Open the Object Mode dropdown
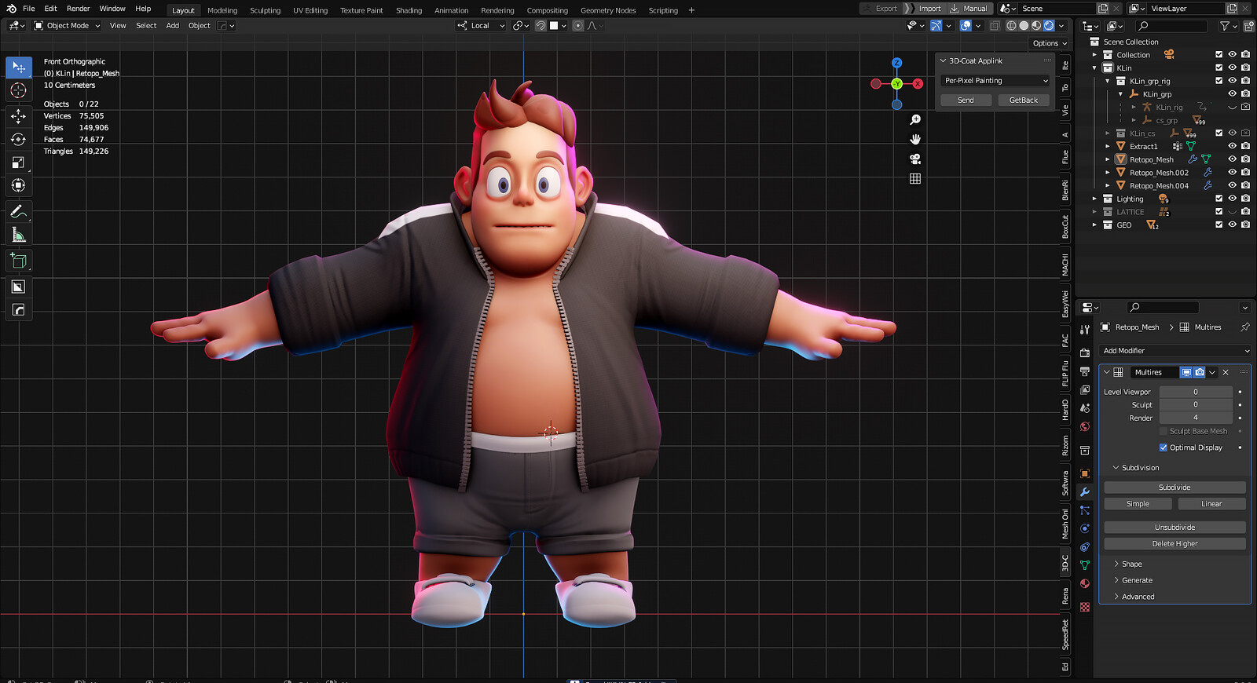Screen dimensions: 1257x683 click(68, 26)
